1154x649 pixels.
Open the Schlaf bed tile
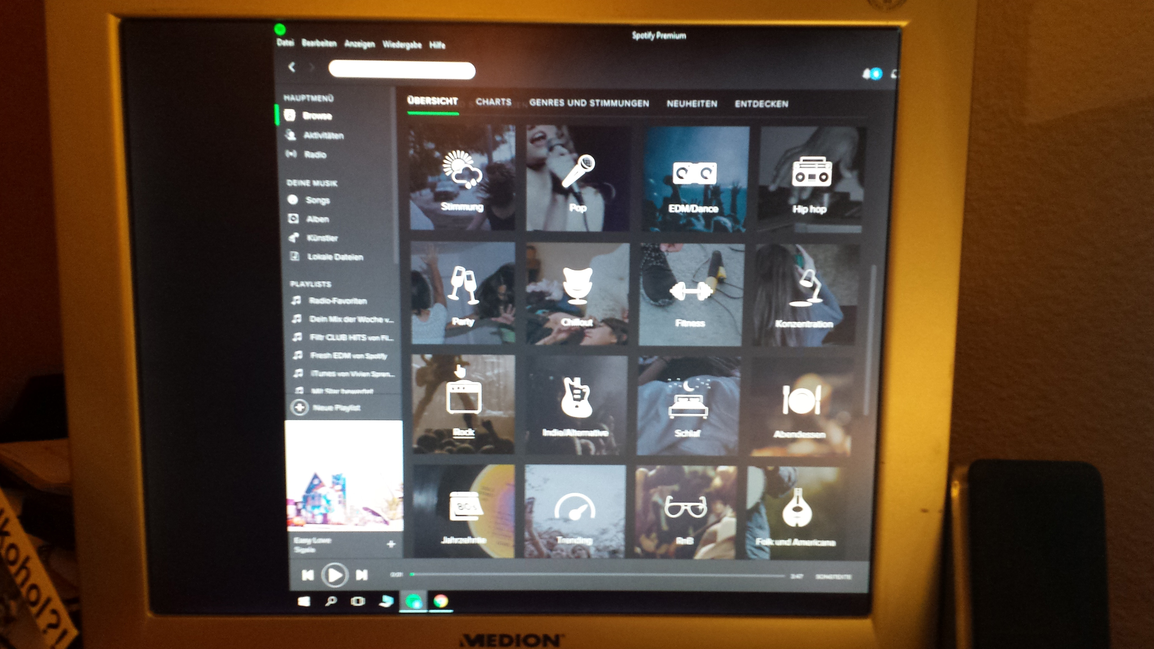coord(689,406)
